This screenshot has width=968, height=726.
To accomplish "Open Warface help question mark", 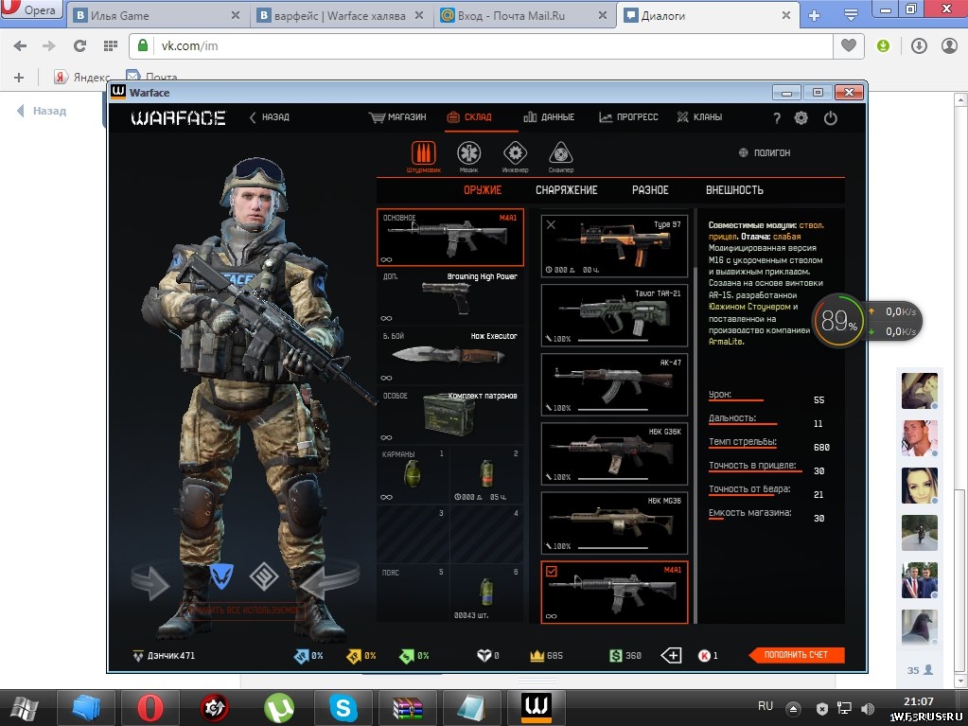I will [777, 118].
